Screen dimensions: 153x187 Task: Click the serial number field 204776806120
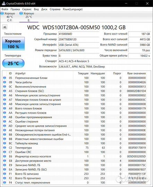tap(79, 39)
